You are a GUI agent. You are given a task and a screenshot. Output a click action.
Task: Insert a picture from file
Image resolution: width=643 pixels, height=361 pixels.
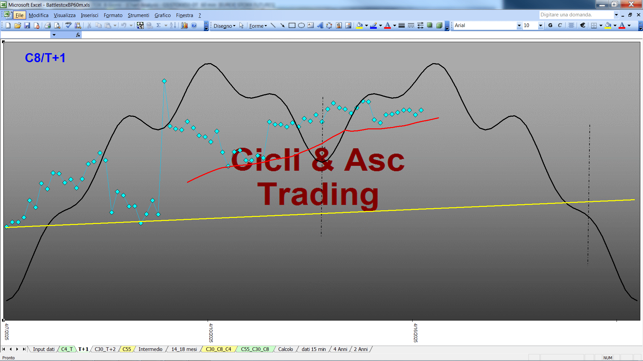tap(348, 25)
